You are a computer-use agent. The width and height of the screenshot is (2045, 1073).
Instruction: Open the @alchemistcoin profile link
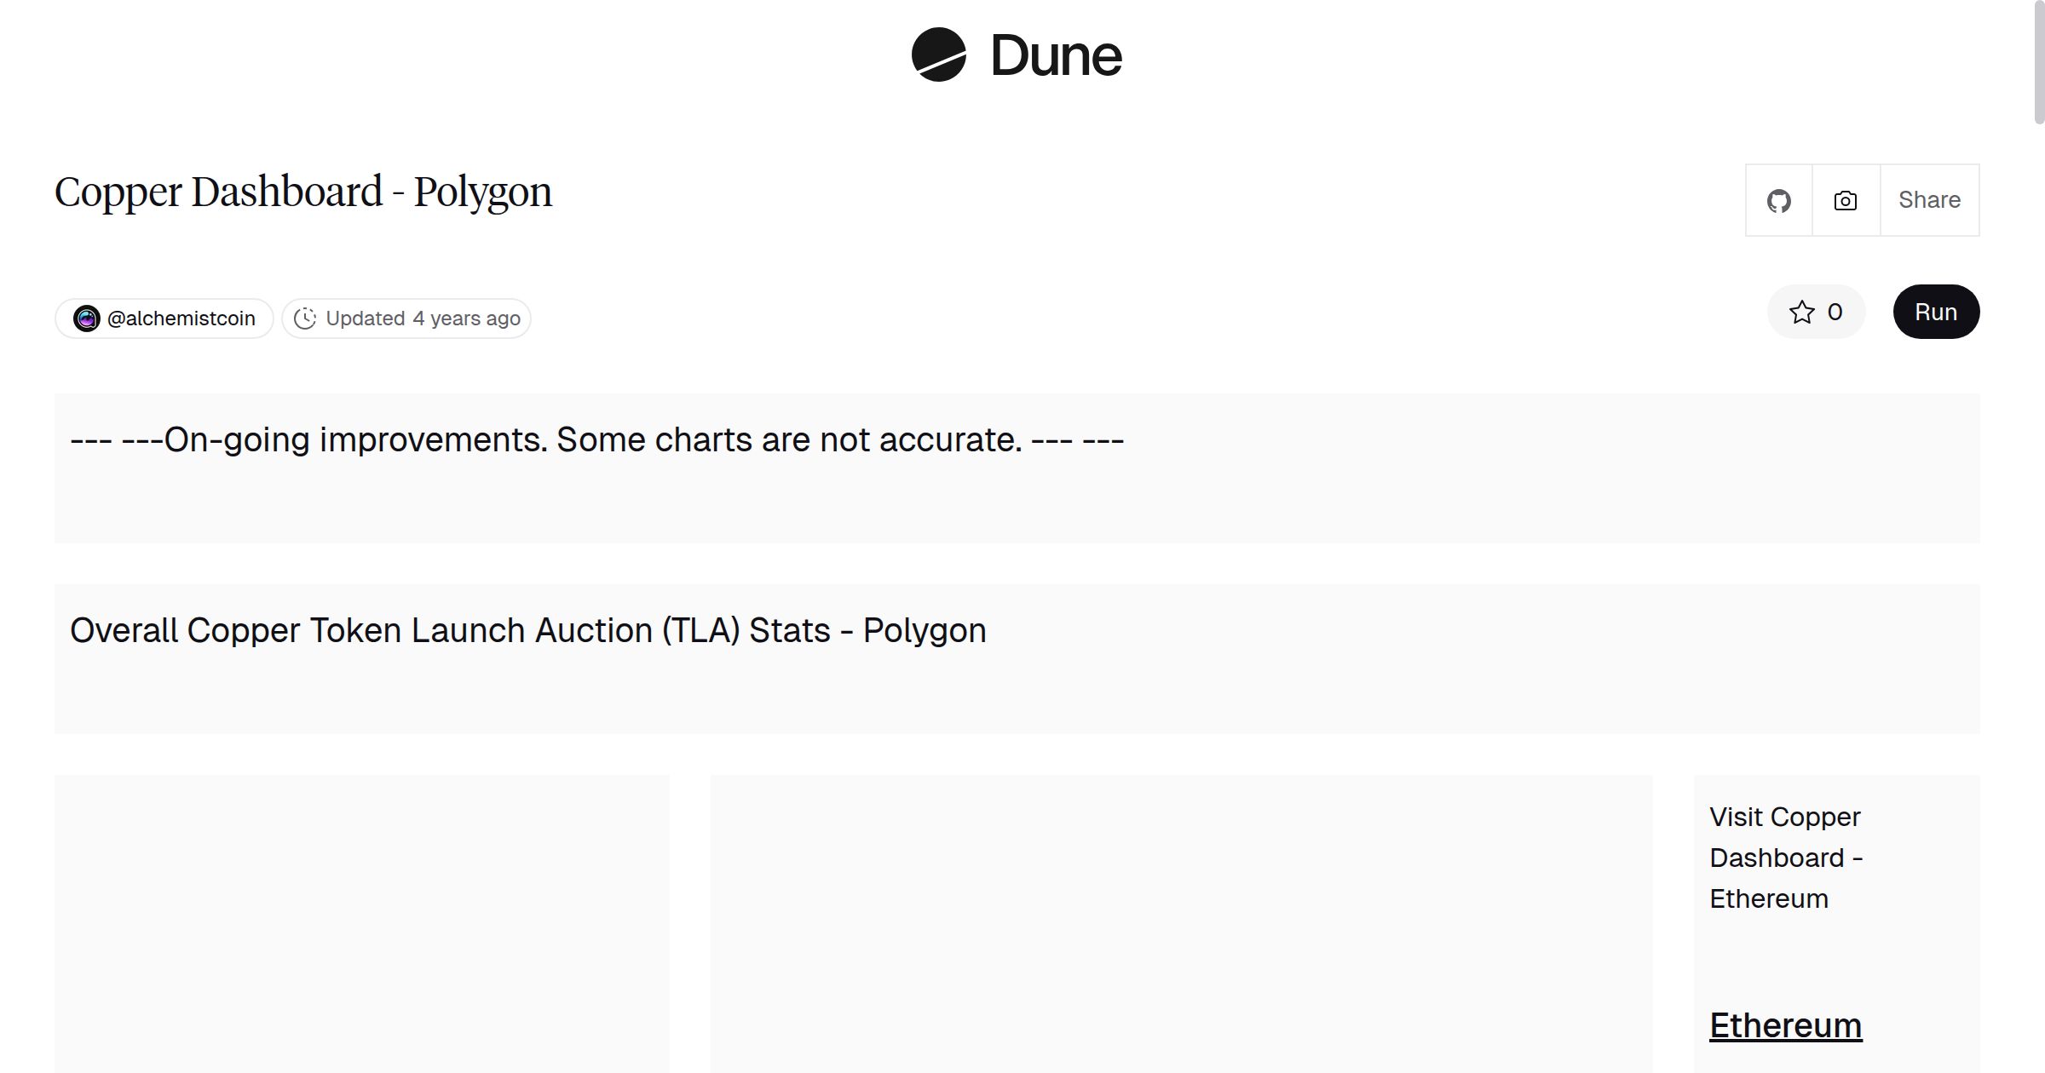coord(181,318)
